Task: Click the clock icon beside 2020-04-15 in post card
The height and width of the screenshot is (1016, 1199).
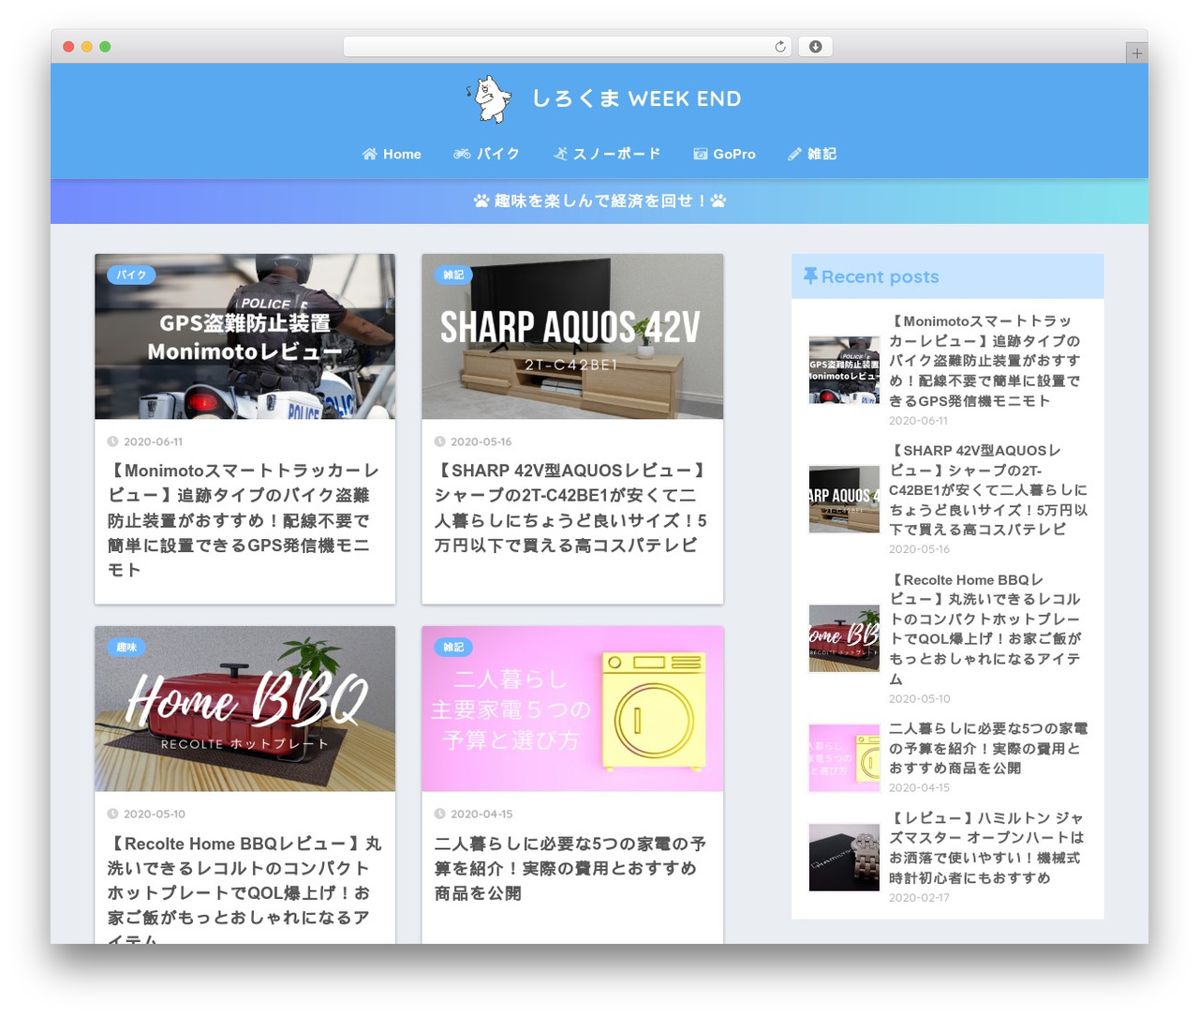Action: (439, 814)
